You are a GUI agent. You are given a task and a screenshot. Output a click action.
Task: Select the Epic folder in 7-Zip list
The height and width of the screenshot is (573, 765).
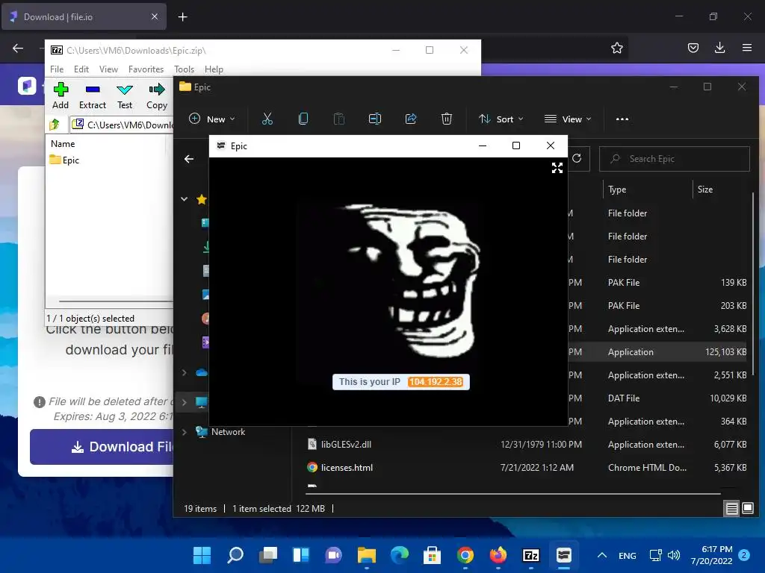point(64,160)
